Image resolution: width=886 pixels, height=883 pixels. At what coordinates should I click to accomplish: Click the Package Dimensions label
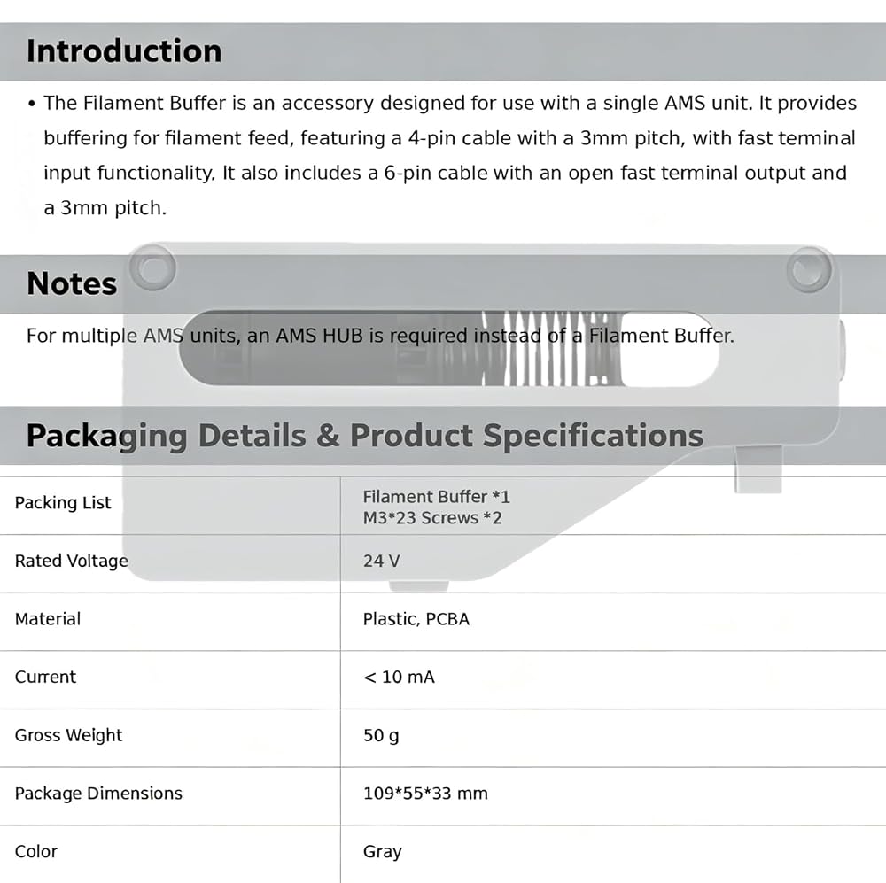tap(98, 794)
